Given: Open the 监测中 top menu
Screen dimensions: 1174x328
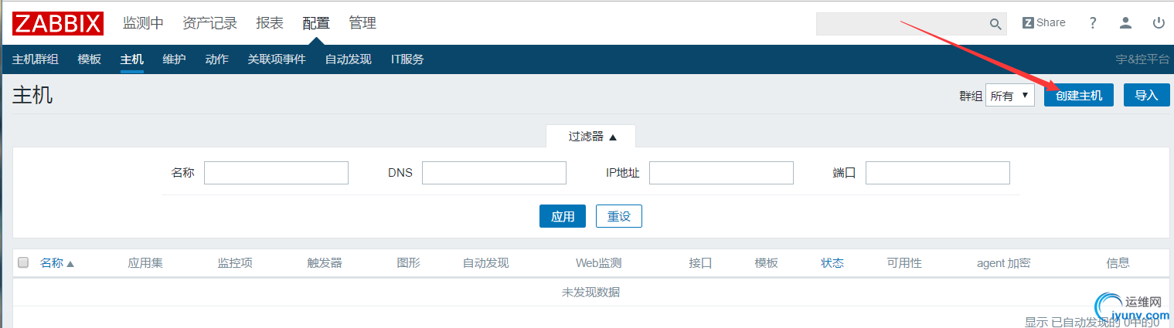Looking at the screenshot, I should (x=143, y=23).
